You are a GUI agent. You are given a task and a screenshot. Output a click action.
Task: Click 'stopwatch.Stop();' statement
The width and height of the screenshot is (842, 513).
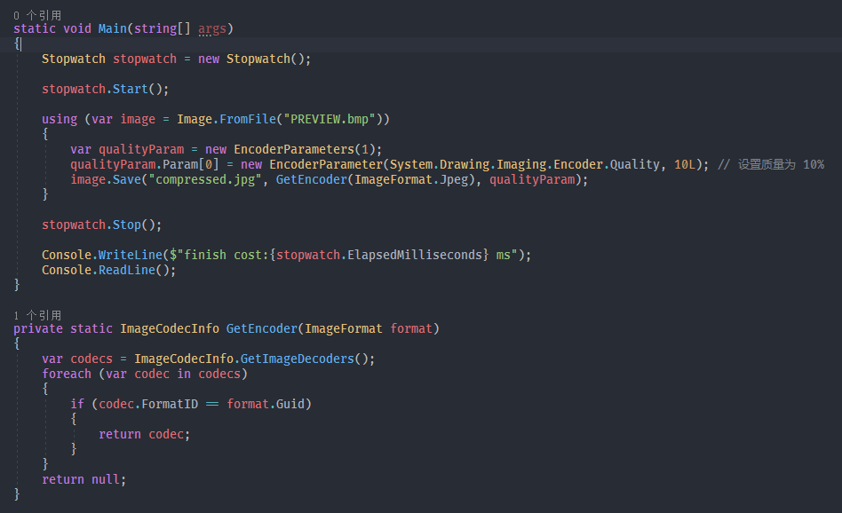pyautogui.click(x=101, y=225)
